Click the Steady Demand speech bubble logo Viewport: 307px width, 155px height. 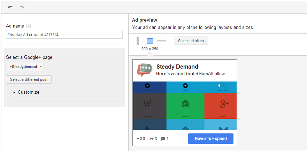(x=144, y=70)
